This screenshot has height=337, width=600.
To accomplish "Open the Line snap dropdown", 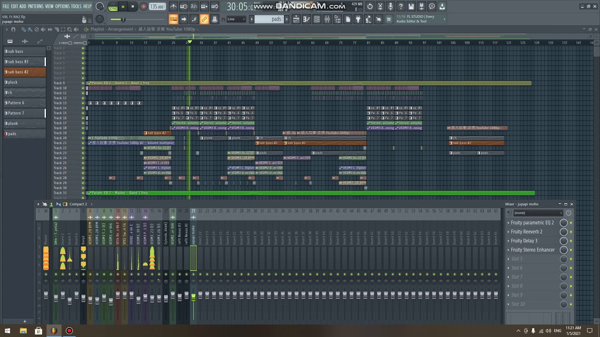I will [236, 19].
